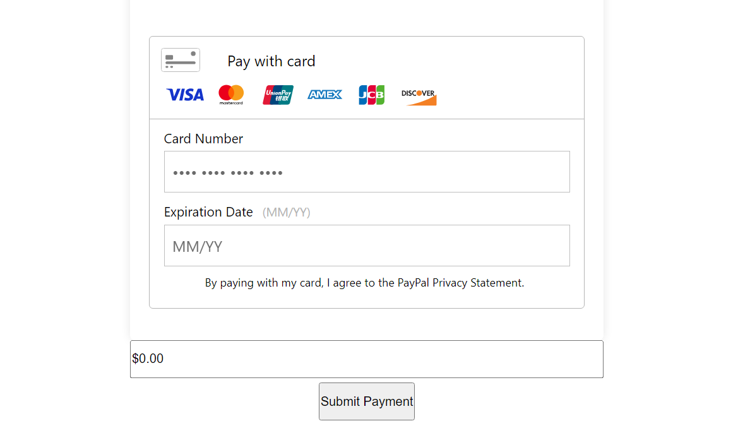Viewport: 738px width, 433px height.
Task: Click the mastercard text under the logo
Action: 231,103
